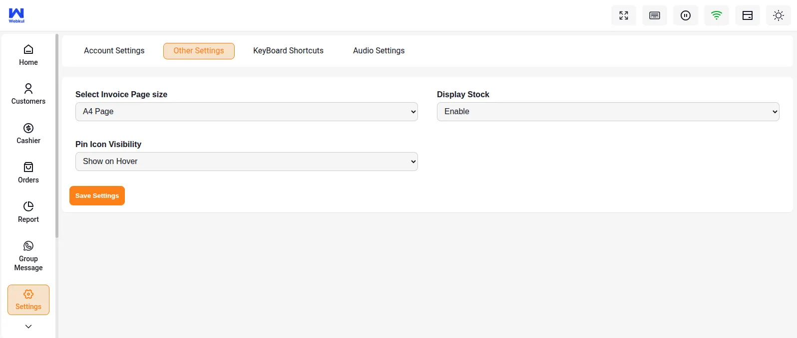Open the on-screen keyboard icon
Screen dimensions: 797x338
click(655, 15)
